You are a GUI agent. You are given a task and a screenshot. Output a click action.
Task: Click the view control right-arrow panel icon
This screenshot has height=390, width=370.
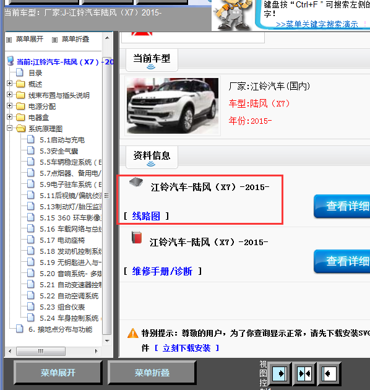point(280,373)
